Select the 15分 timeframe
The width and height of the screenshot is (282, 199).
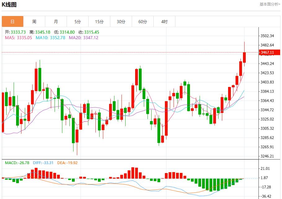pyautogui.click(x=99, y=21)
